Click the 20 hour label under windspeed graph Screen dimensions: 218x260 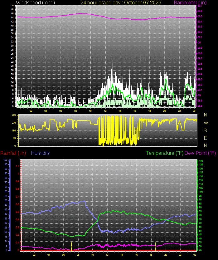[164, 111]
